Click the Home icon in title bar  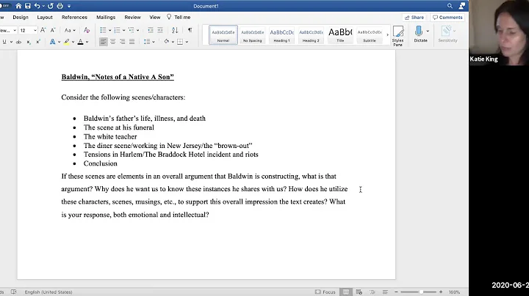(x=18, y=6)
